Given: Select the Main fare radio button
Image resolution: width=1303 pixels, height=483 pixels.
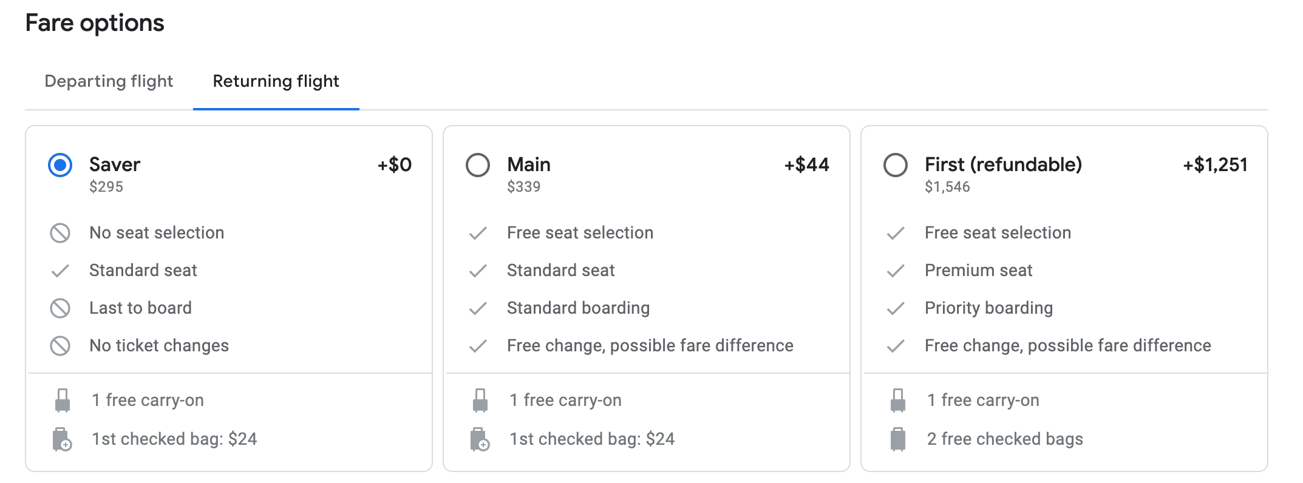Looking at the screenshot, I should point(478,165).
